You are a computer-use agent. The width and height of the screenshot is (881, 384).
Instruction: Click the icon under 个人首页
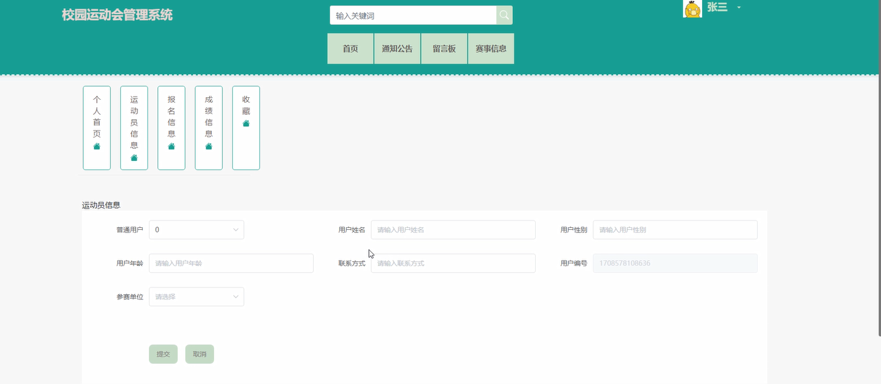(97, 146)
